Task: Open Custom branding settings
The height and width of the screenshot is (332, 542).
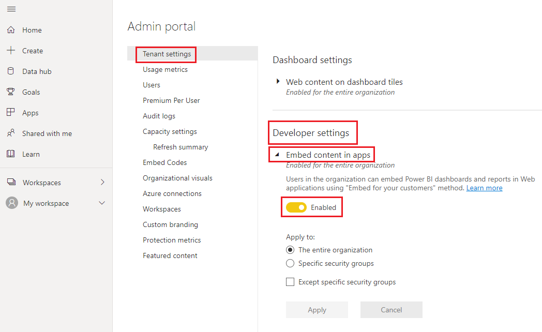Action: (x=170, y=224)
